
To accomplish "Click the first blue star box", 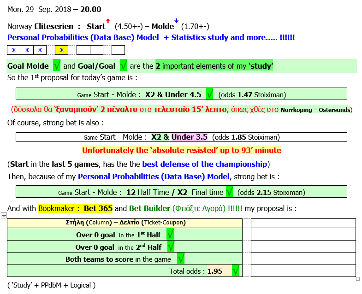I will (14, 50).
